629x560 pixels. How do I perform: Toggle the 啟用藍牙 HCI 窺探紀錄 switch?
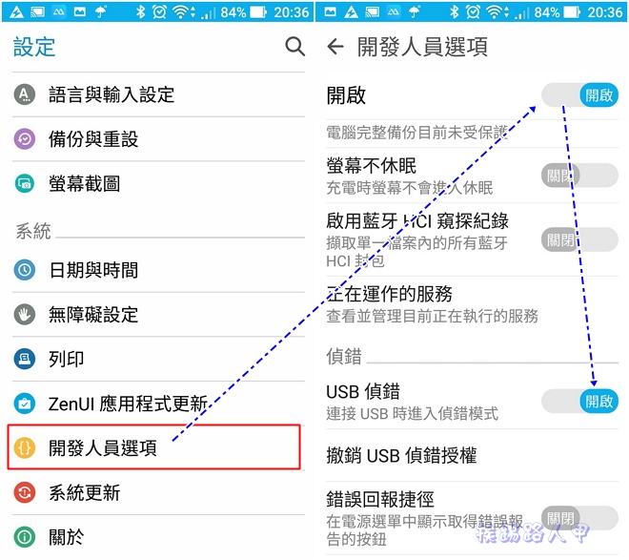[579, 239]
